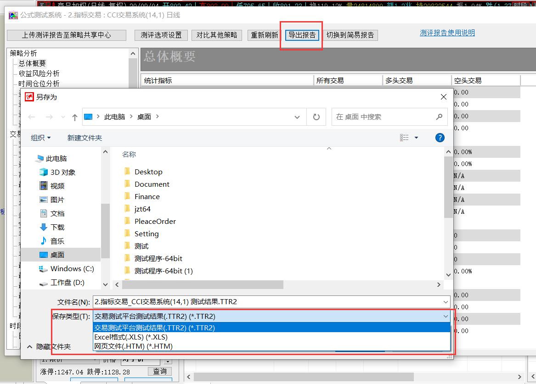
Task: Click 隐藏文件夹 to collapse folders
Action: click(49, 347)
